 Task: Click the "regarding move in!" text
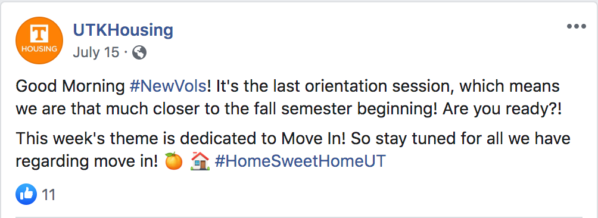[x=86, y=162]
